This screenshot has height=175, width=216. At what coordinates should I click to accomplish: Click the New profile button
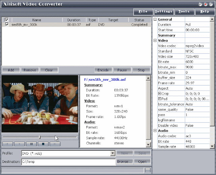[125, 153]
